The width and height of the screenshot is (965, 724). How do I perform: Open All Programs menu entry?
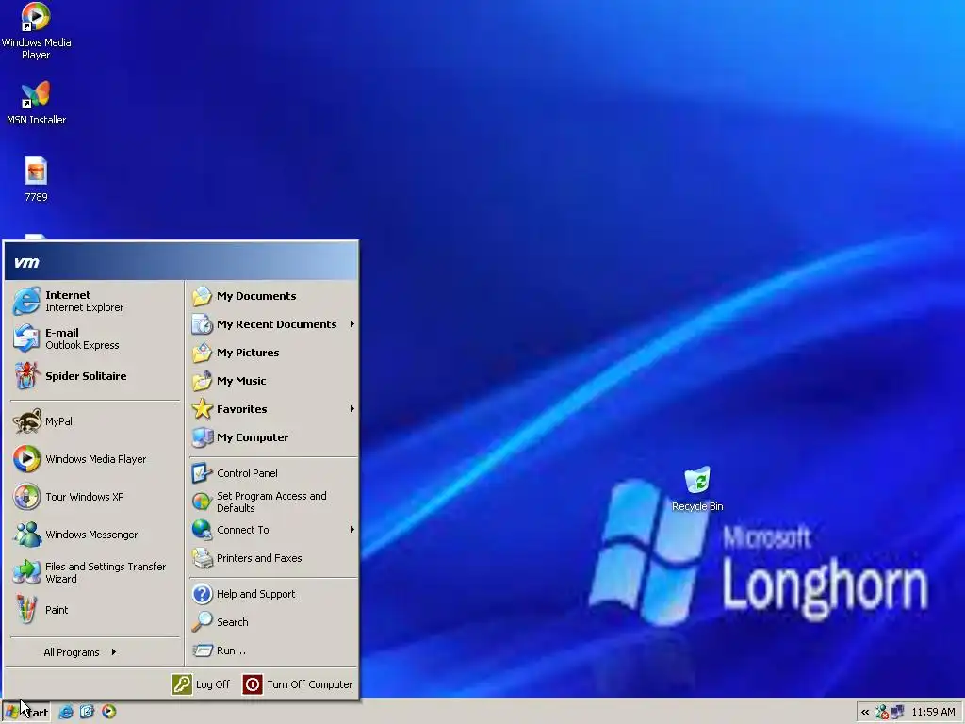click(95, 652)
